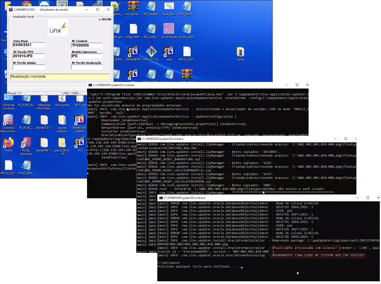
Task: Click the 'Atualização concluida' status message
Action: (x=60, y=77)
